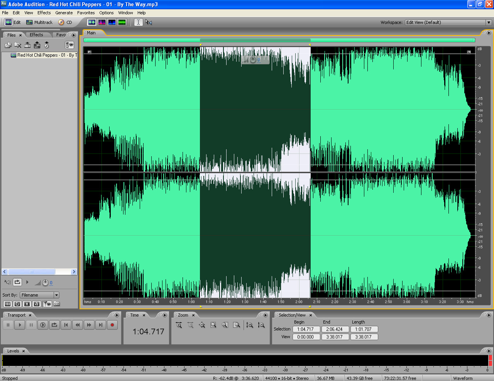Switch to Multitrack view
The width and height of the screenshot is (494, 381).
(x=39, y=22)
